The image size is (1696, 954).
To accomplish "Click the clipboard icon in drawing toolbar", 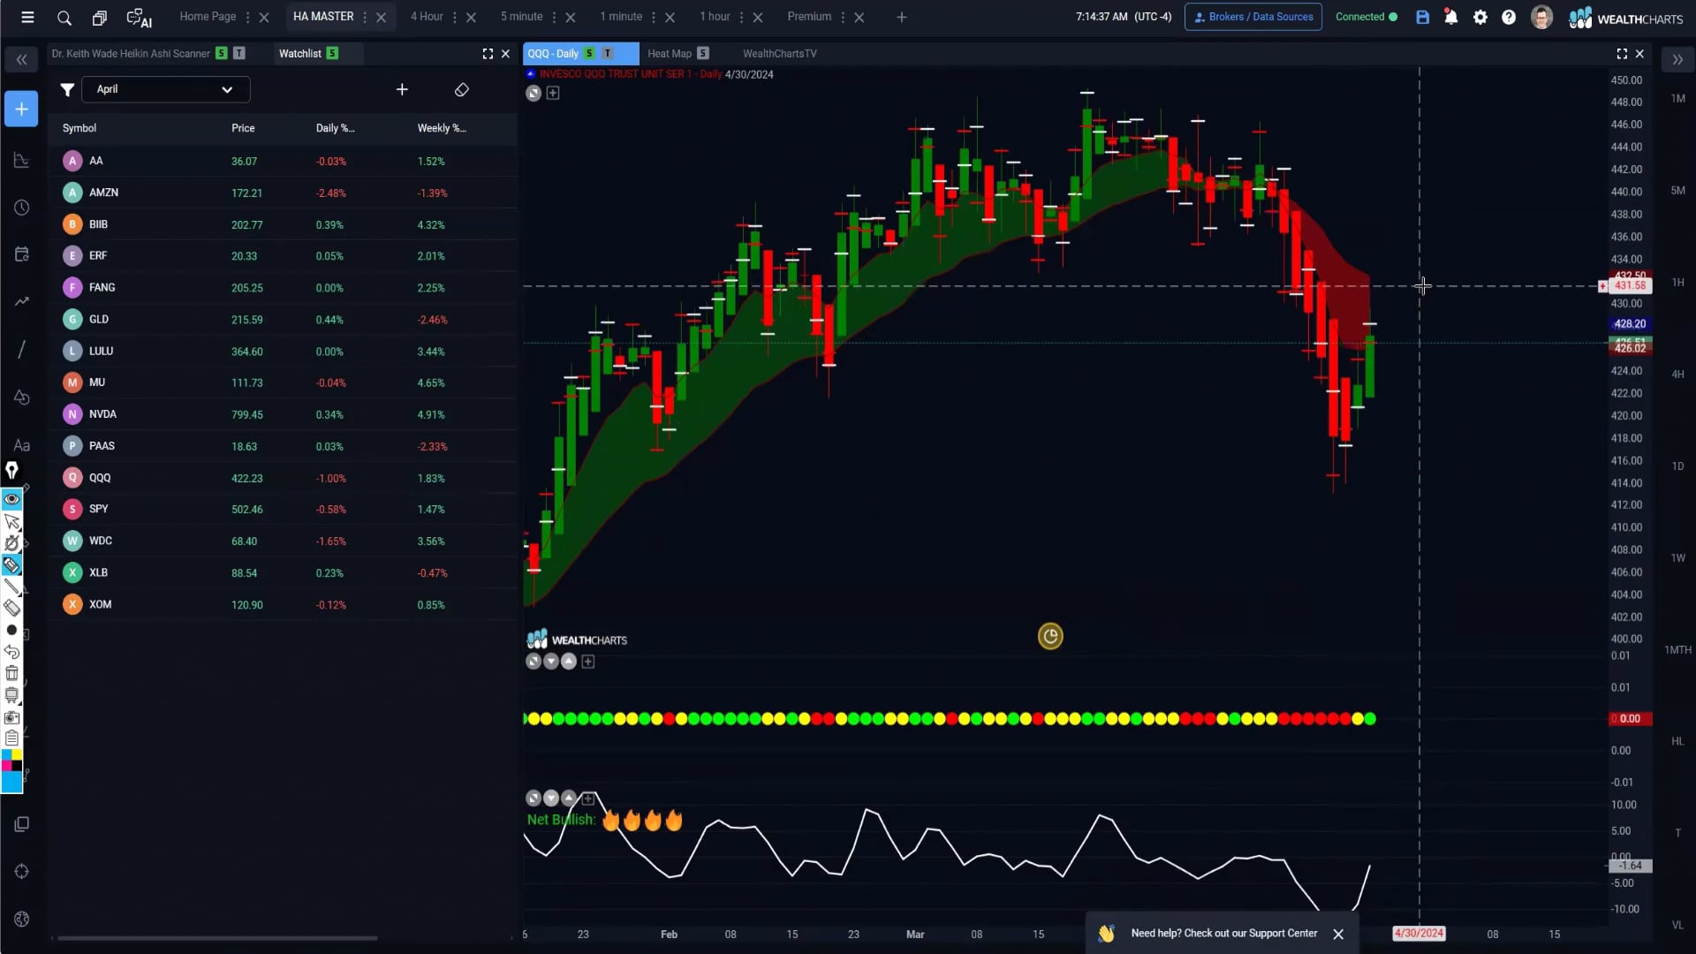I will 11,738.
